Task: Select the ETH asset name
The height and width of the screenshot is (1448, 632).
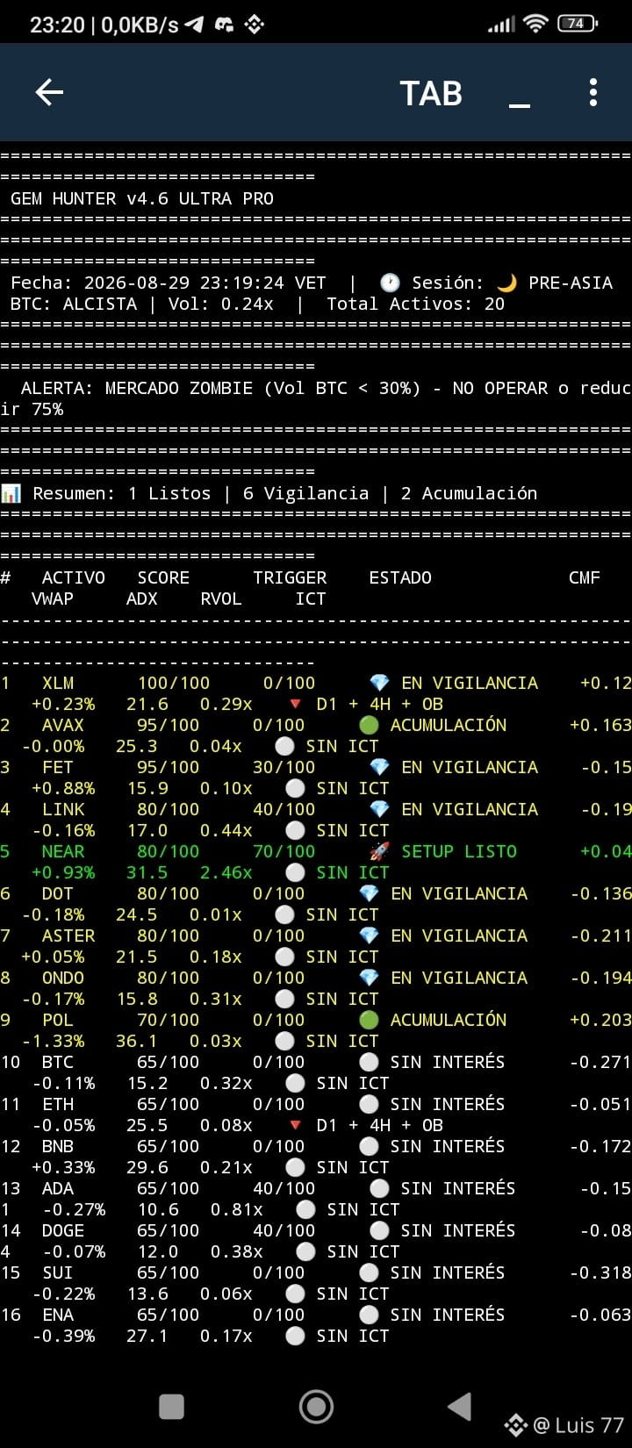Action: (x=58, y=1104)
